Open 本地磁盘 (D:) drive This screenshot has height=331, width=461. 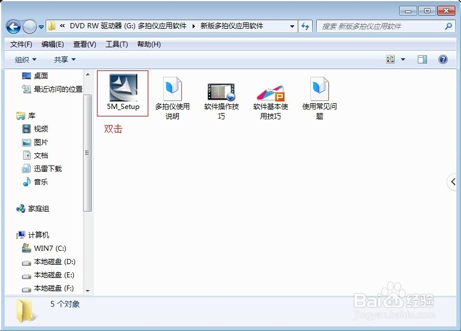point(48,262)
